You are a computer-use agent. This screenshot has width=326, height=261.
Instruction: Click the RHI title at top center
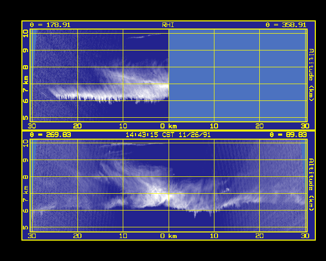[168, 25]
